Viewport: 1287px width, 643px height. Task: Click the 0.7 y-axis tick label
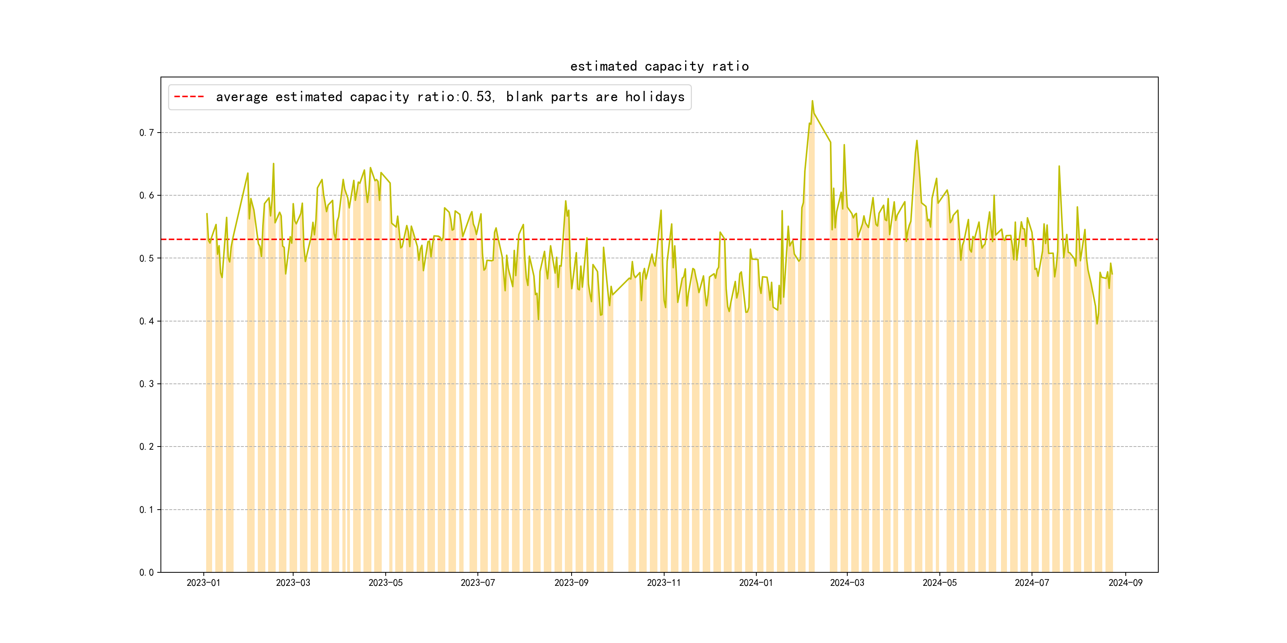pyautogui.click(x=147, y=133)
